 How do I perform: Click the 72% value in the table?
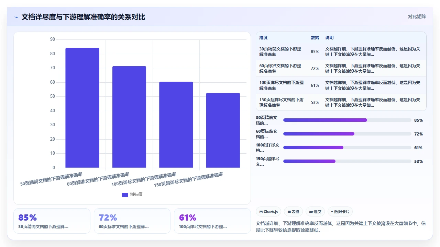(315, 68)
